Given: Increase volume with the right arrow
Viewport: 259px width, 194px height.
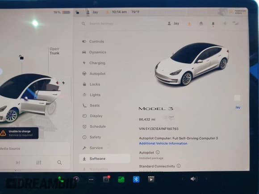Looking at the screenshot, I should point(206,179).
